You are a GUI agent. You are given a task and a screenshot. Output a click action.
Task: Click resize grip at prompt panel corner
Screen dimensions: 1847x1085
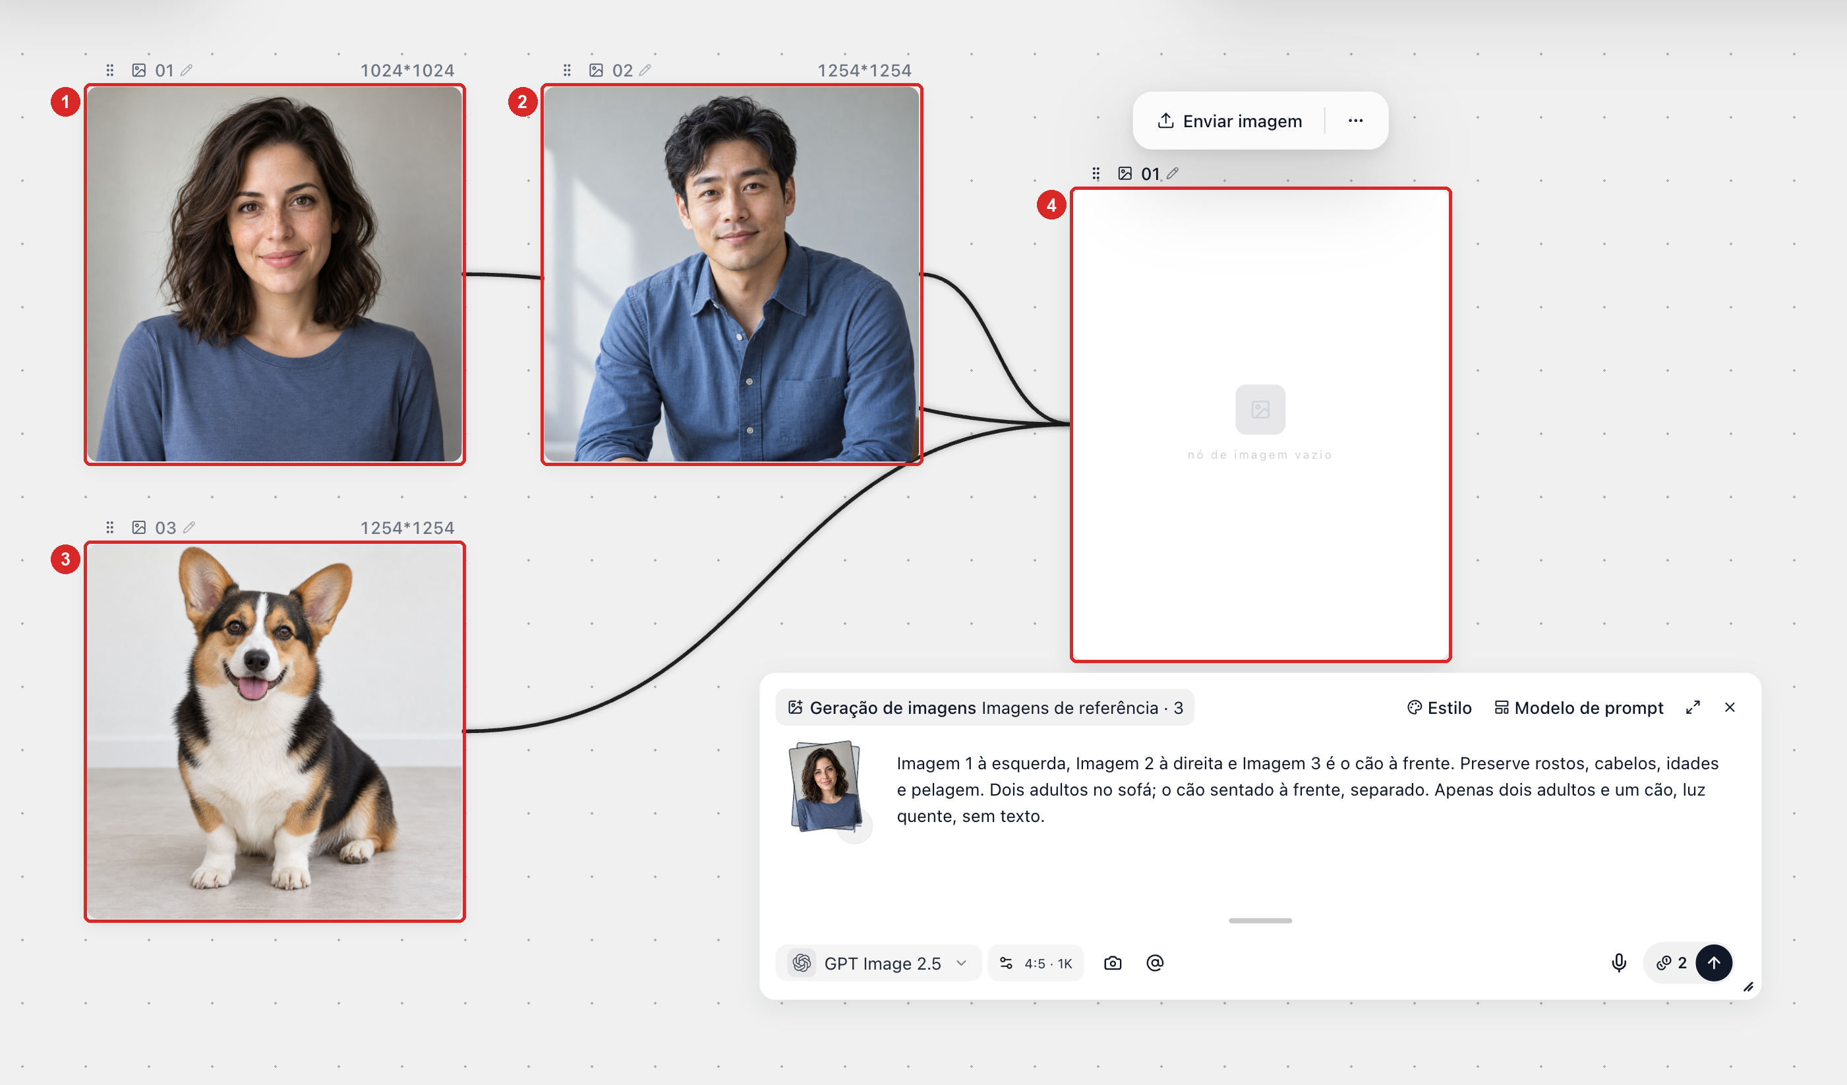(1748, 987)
